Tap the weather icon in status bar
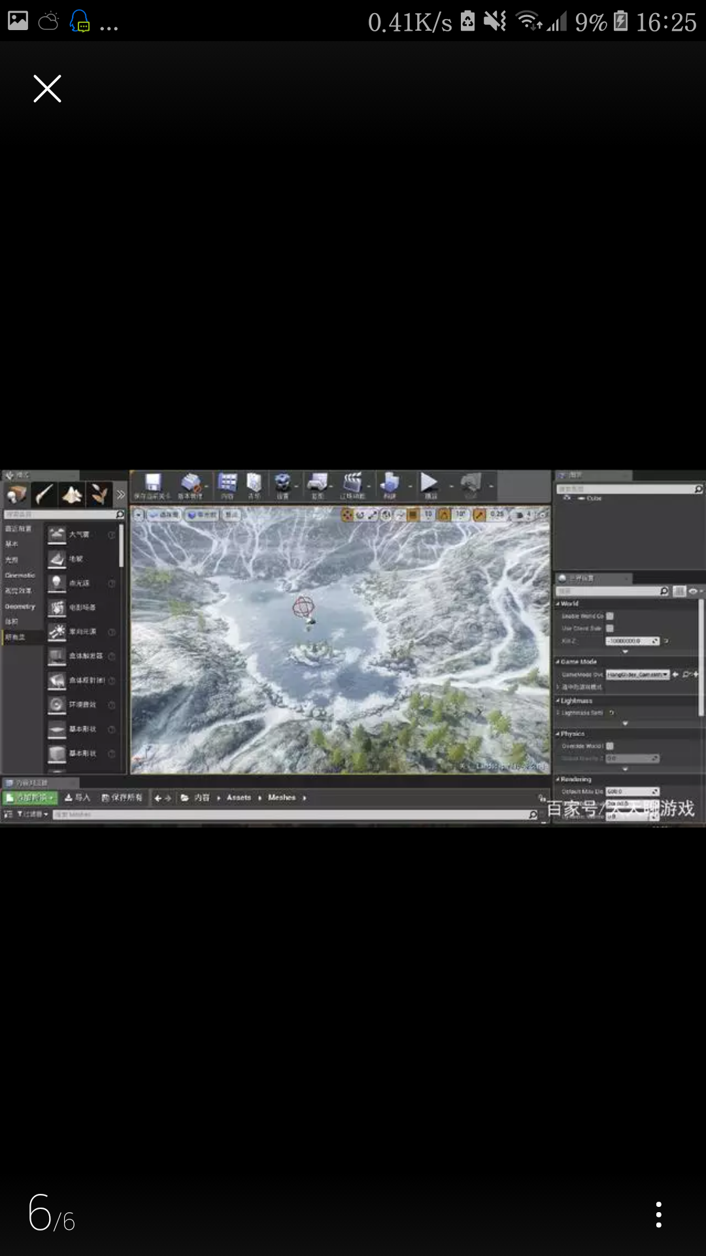The image size is (706, 1256). [x=49, y=22]
